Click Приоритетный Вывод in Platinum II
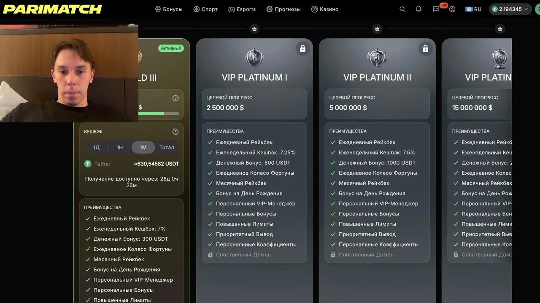Image resolution: width=540 pixels, height=303 pixels. 367,234
